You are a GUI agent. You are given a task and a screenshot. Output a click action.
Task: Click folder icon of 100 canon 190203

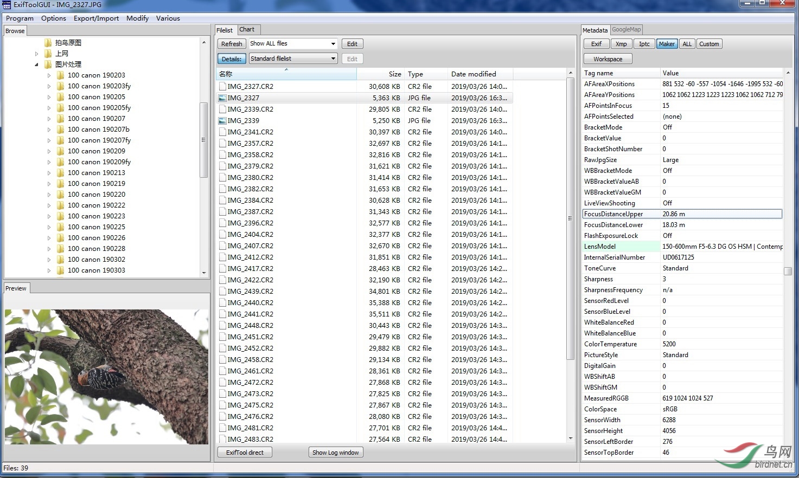pyautogui.click(x=60, y=75)
